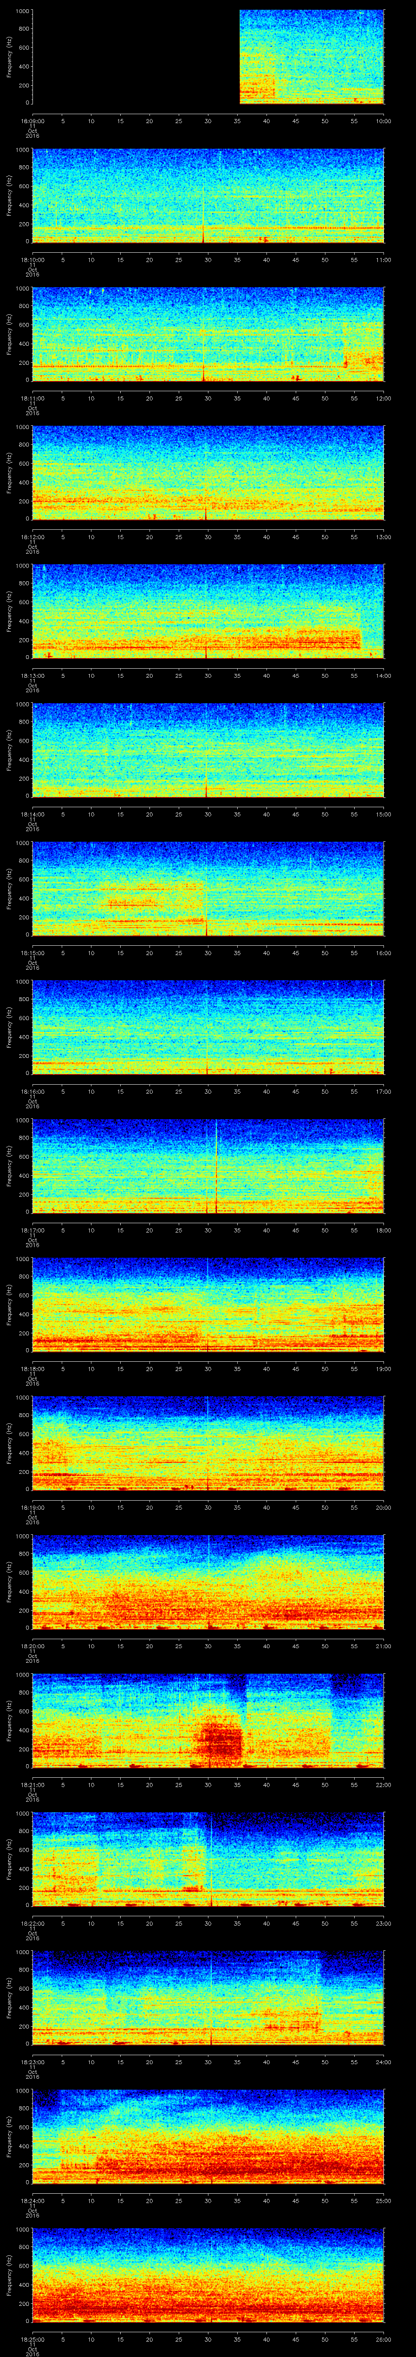416x2357 pixels.
Task: Click the 18:12:00 start time label
Action: (32, 536)
